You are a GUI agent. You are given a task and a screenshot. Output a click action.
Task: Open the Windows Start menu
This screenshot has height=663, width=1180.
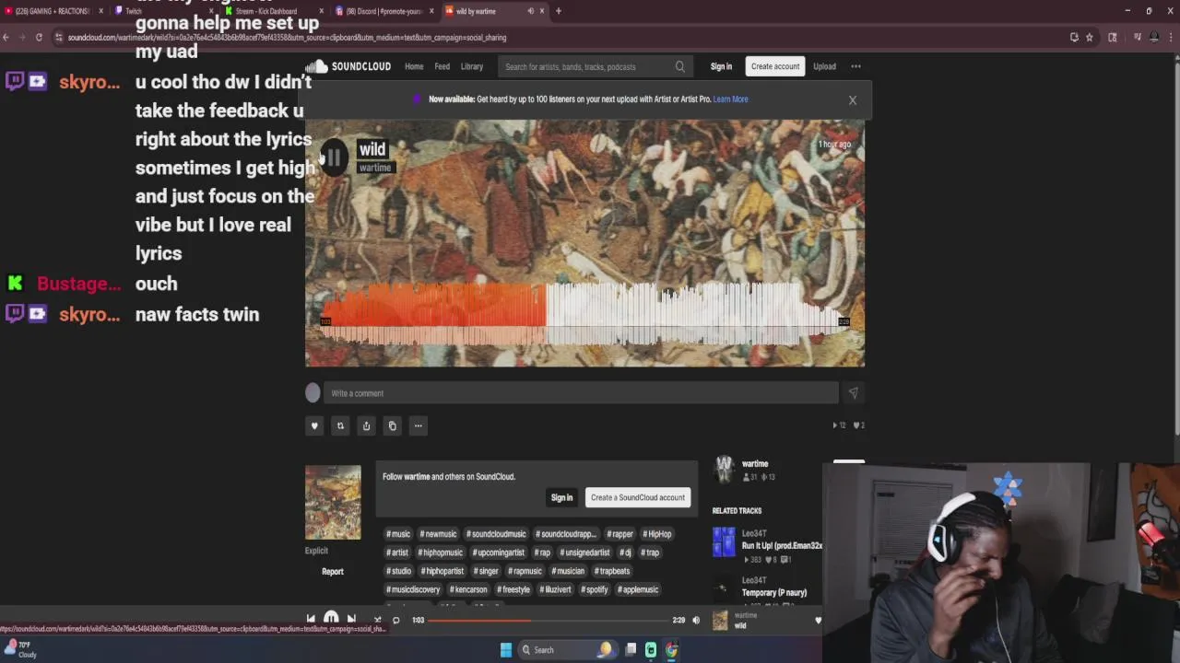(x=505, y=650)
